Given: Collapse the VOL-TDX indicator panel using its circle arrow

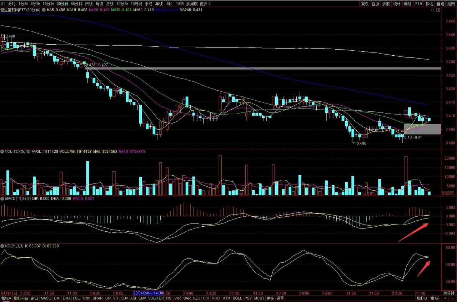Looking at the screenshot, I should [2, 152].
